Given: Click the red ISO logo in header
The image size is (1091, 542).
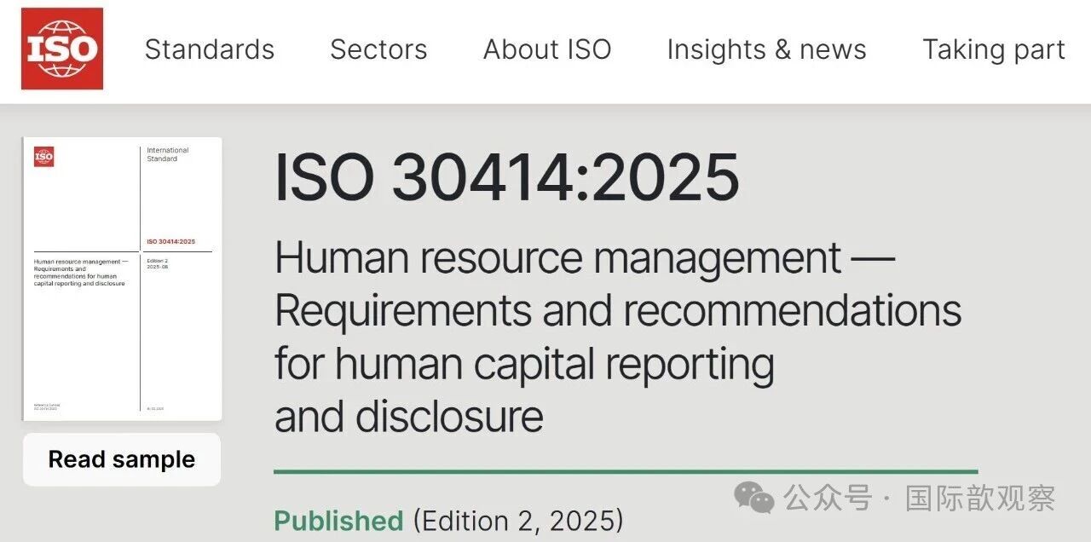Looking at the screenshot, I should click(x=62, y=49).
